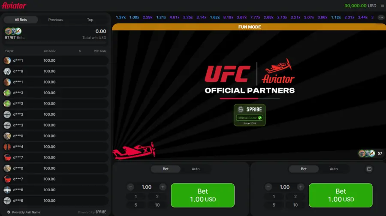The image size is (386, 216).
Task: Expand the round history with the three-dots button
Action: [x=381, y=17]
